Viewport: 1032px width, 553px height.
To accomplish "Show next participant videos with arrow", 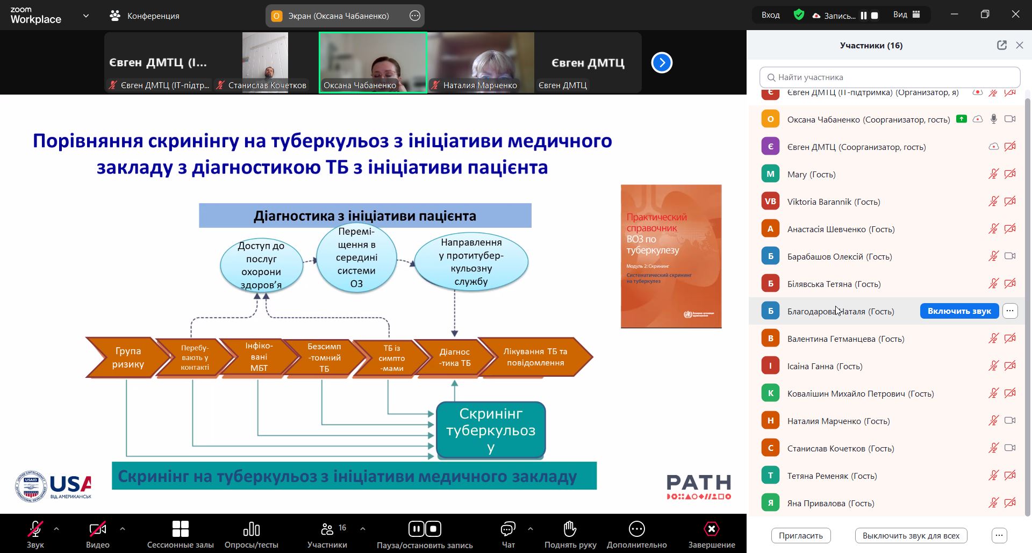I will click(662, 63).
